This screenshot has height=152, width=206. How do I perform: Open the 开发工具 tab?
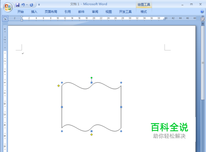[x=125, y=12]
